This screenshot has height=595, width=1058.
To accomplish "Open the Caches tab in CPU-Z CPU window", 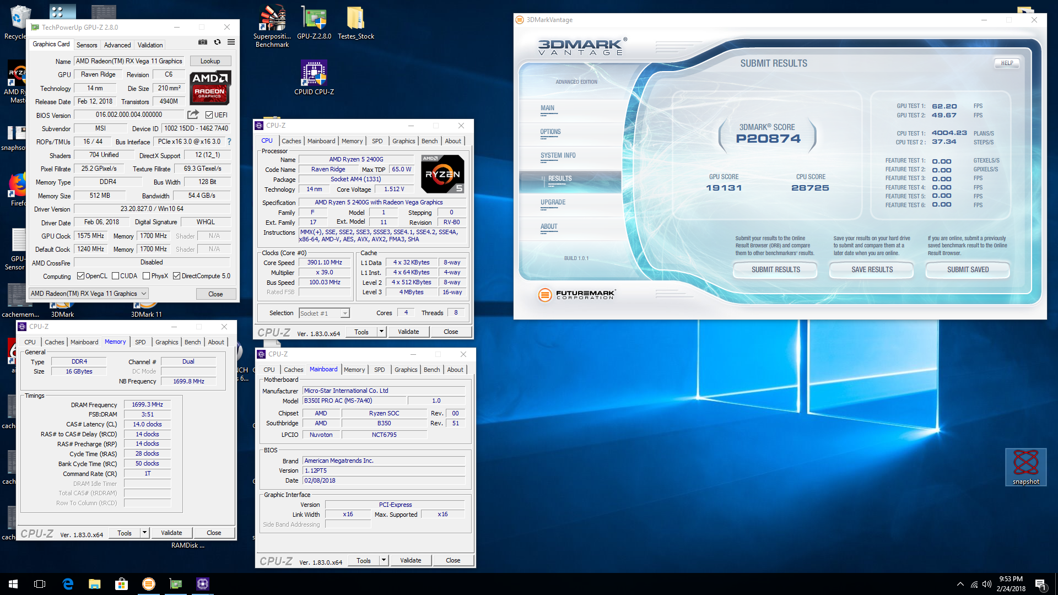I will point(291,141).
